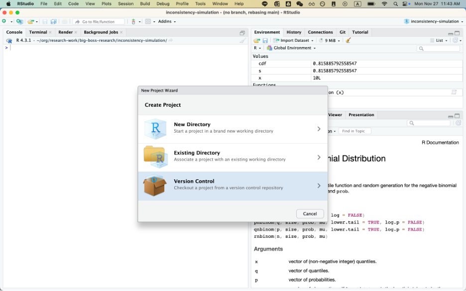The image size is (466, 291).
Task: Open the recent files dropdown arrow
Action: [37, 22]
